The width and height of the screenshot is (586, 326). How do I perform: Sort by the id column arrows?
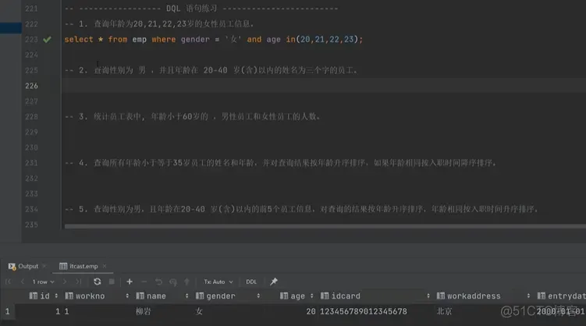[x=56, y=296]
